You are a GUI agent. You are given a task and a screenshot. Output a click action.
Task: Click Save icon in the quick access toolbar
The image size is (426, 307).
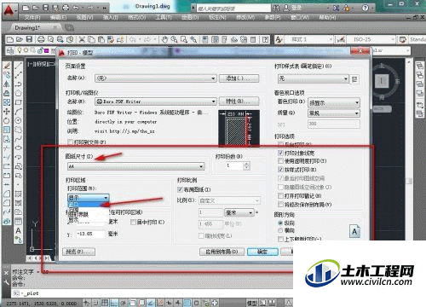click(45, 8)
